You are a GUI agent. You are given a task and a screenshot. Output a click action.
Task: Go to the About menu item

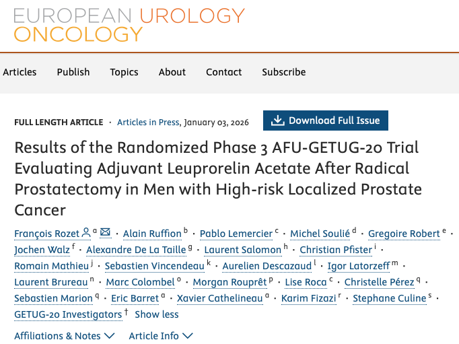coord(172,72)
